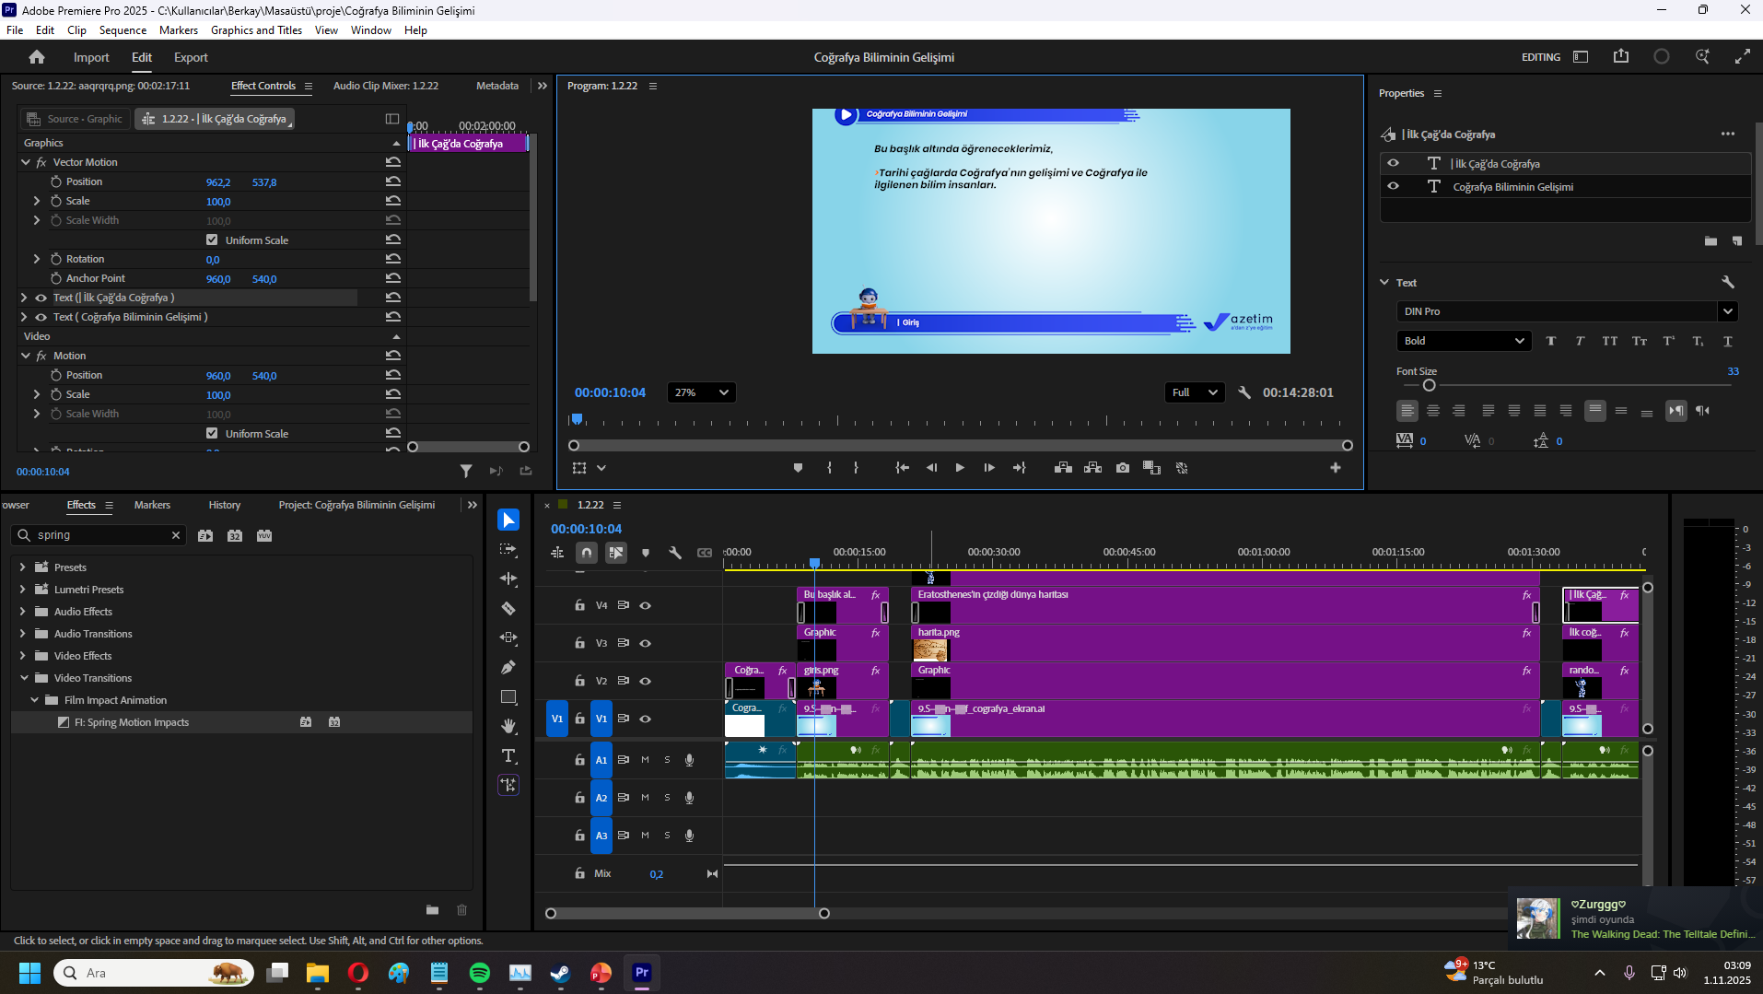The height and width of the screenshot is (994, 1763).
Task: Open the Graphics and Titles menu
Action: (x=256, y=30)
